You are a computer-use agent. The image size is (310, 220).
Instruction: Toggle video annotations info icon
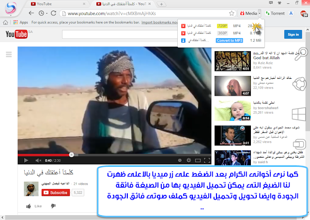(180, 161)
